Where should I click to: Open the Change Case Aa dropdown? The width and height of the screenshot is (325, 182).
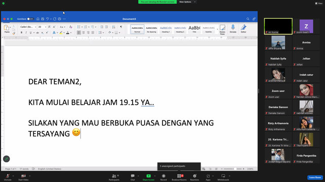62,27
